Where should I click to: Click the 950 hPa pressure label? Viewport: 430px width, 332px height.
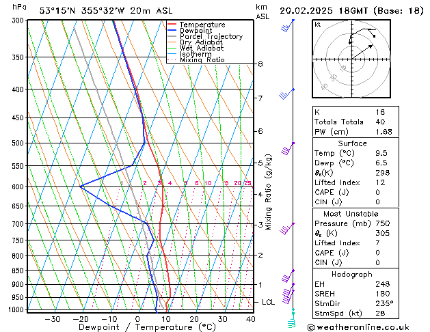click(x=19, y=297)
